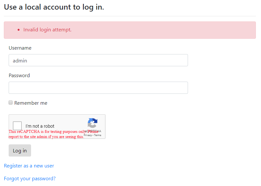This screenshot has width=261, height=186.
Task: Click the Password field label
Action: tap(19, 76)
